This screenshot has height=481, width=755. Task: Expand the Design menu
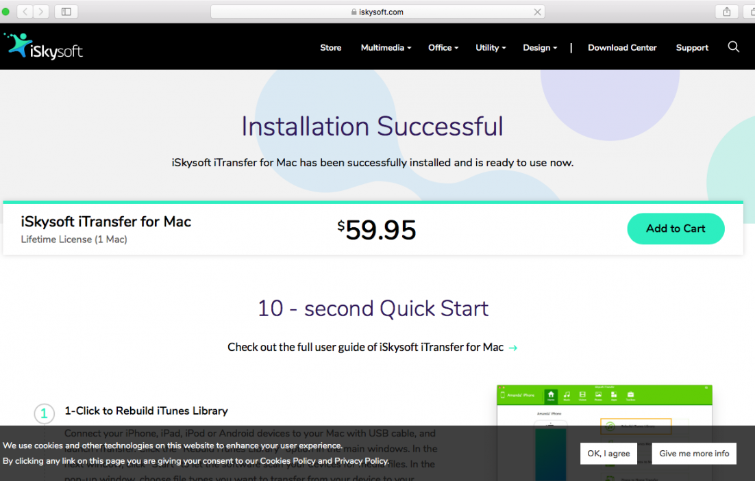coord(541,48)
